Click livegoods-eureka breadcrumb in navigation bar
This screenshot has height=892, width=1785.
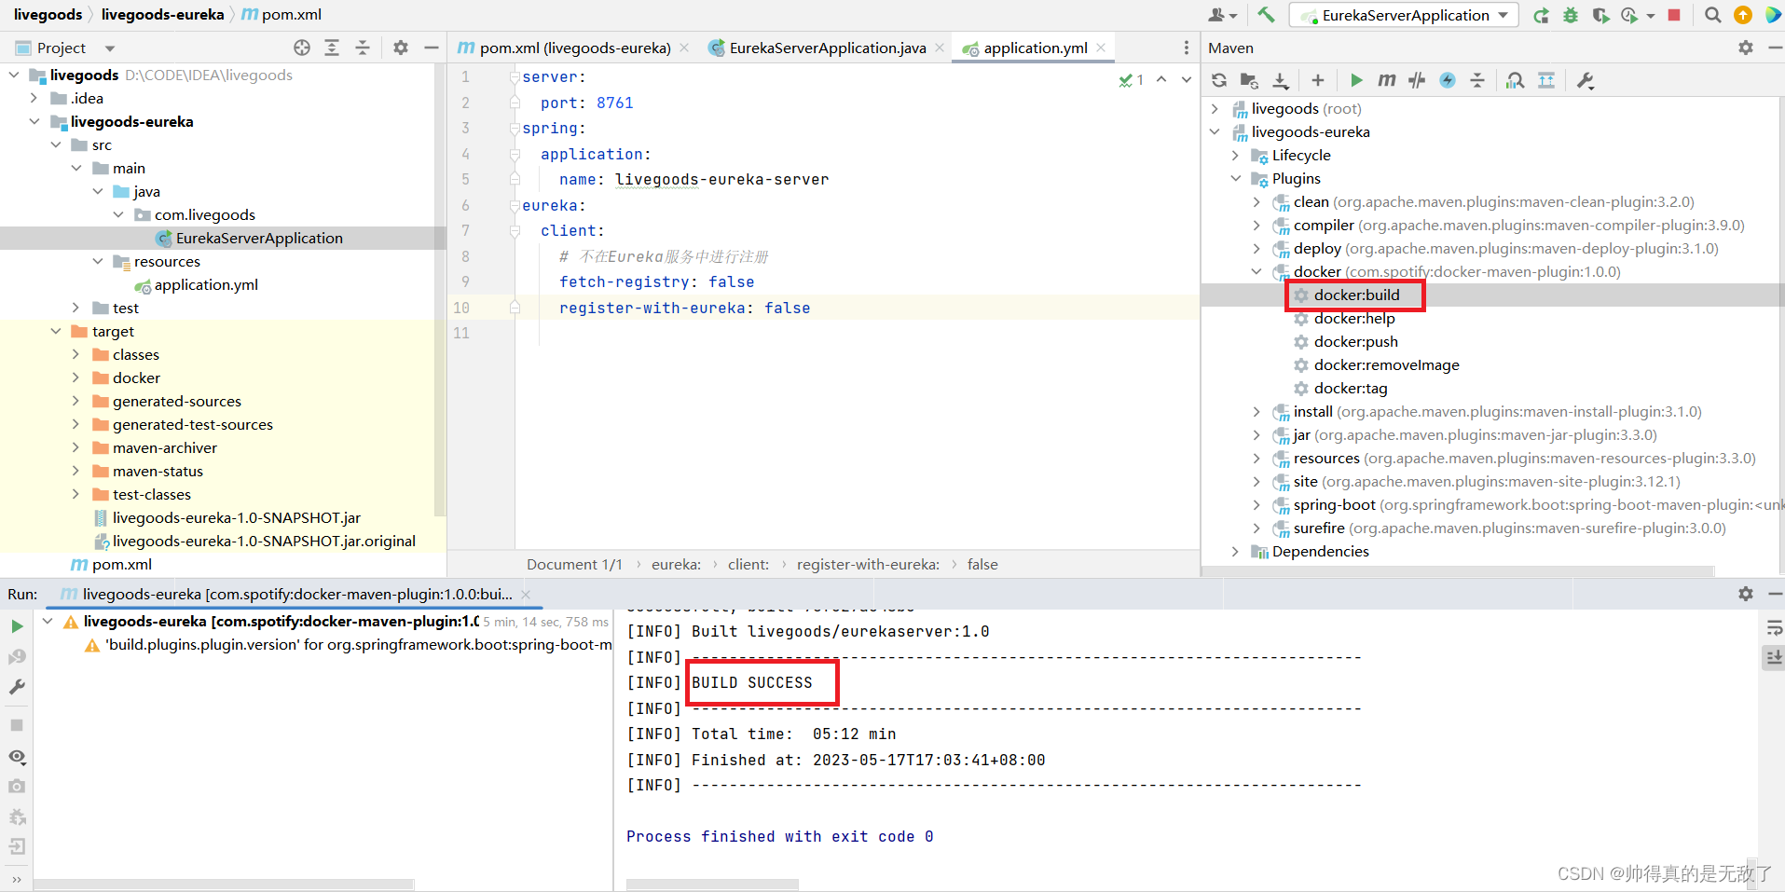pos(162,14)
